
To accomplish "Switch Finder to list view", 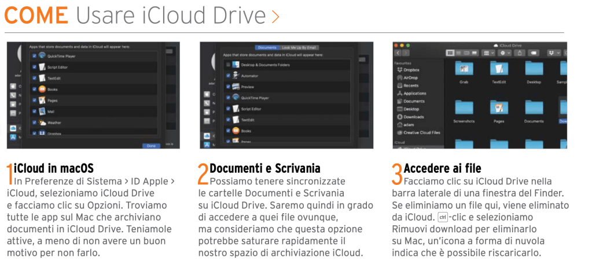I will 458,53.
